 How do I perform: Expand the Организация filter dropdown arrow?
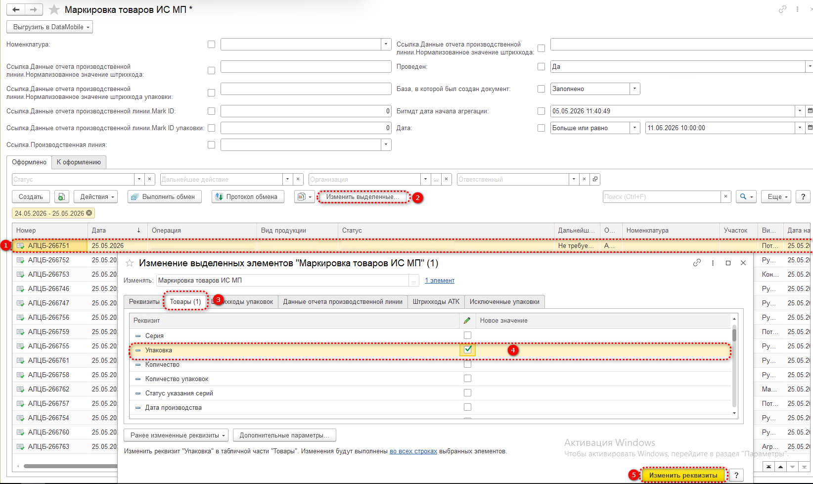point(425,179)
